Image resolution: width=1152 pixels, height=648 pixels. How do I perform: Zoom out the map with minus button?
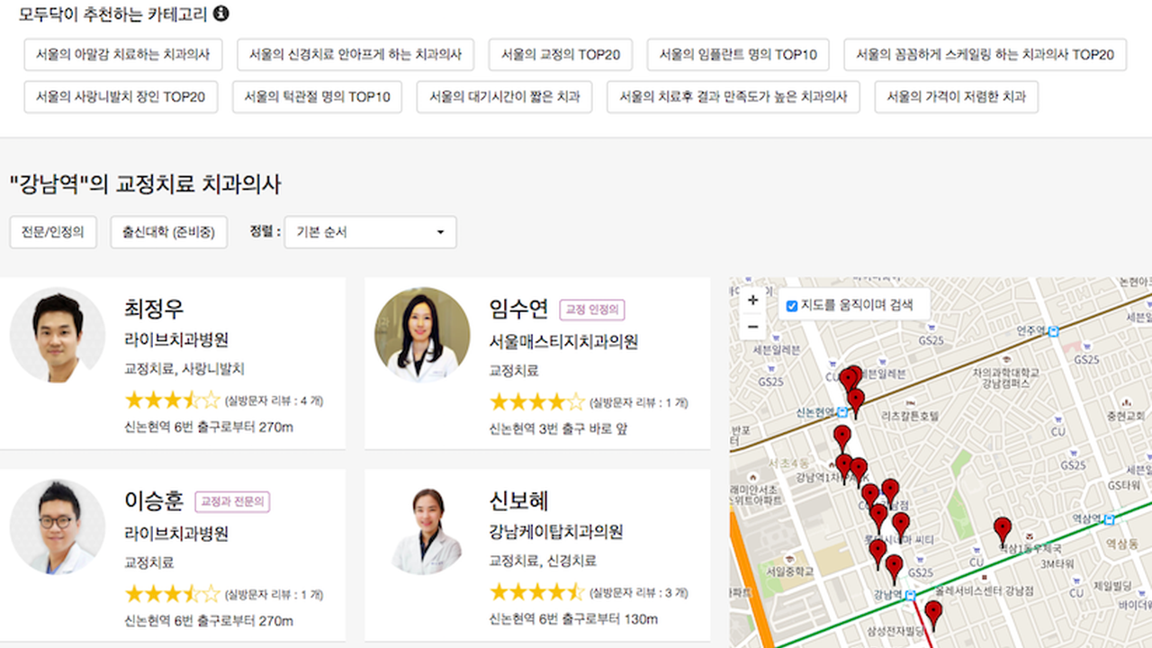[753, 326]
